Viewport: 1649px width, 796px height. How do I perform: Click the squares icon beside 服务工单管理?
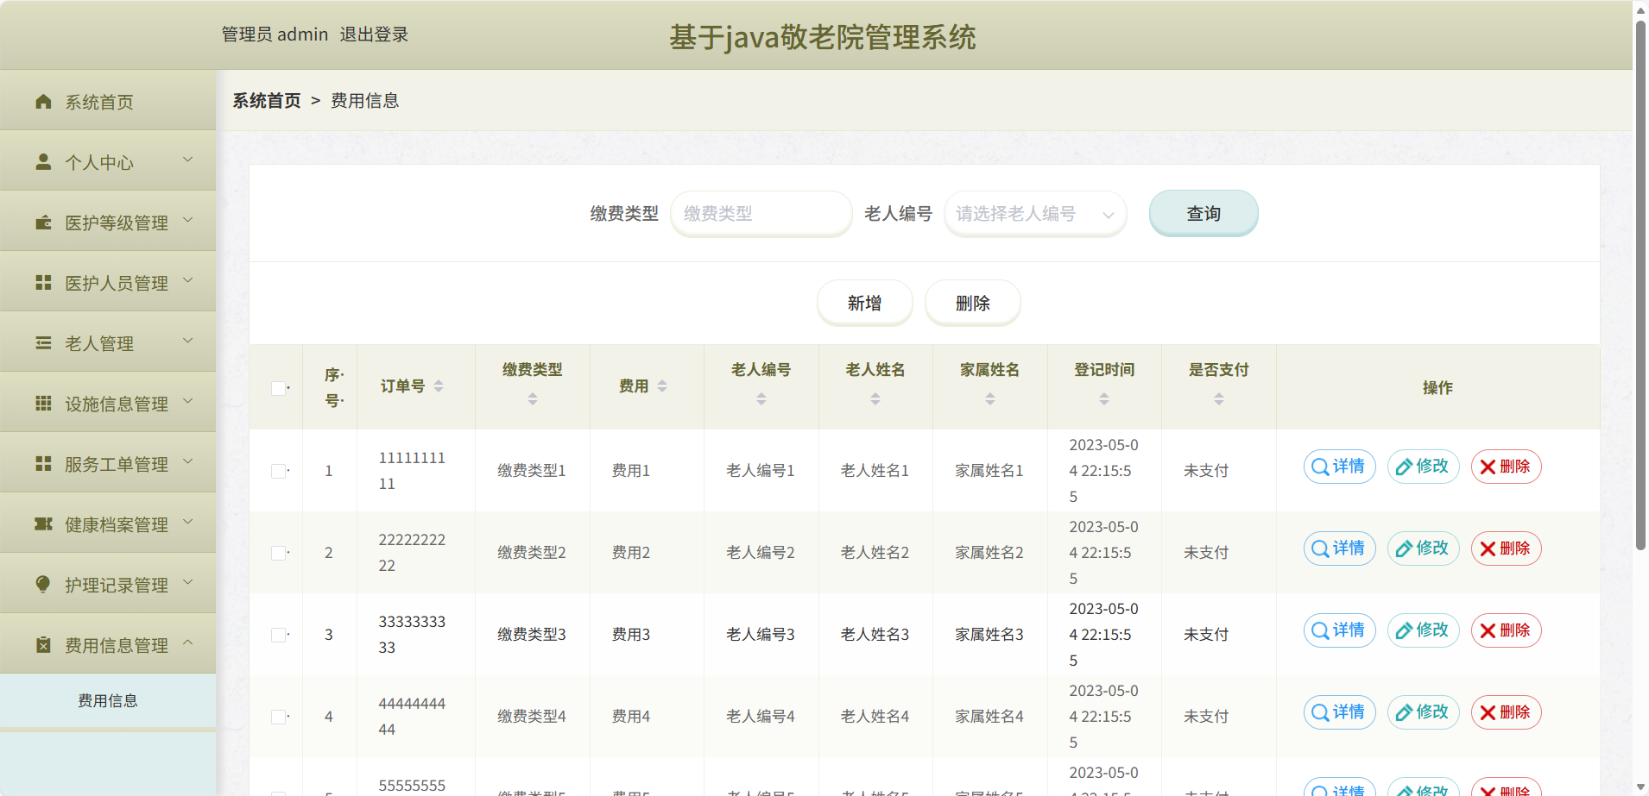(x=43, y=464)
